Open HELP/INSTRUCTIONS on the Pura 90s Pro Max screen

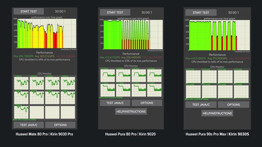coord(217,113)
